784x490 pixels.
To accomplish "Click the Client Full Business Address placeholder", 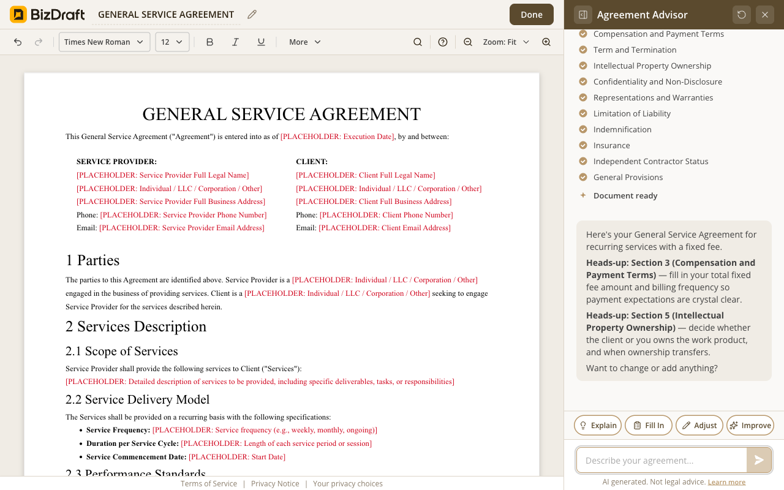I will pos(374,202).
